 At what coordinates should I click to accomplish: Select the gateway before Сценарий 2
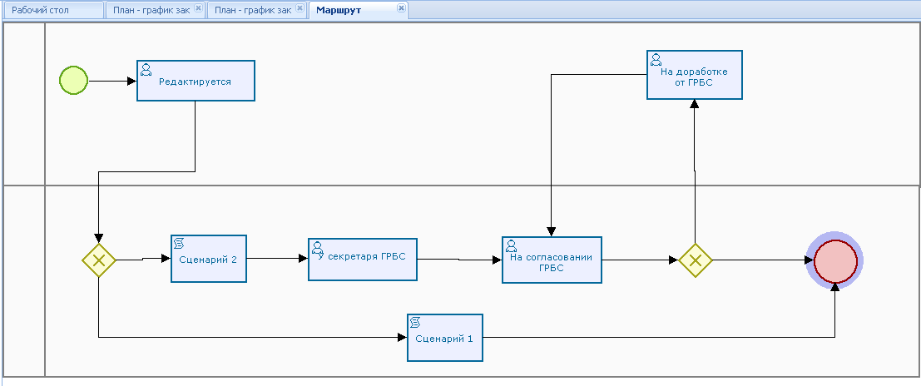click(x=98, y=260)
